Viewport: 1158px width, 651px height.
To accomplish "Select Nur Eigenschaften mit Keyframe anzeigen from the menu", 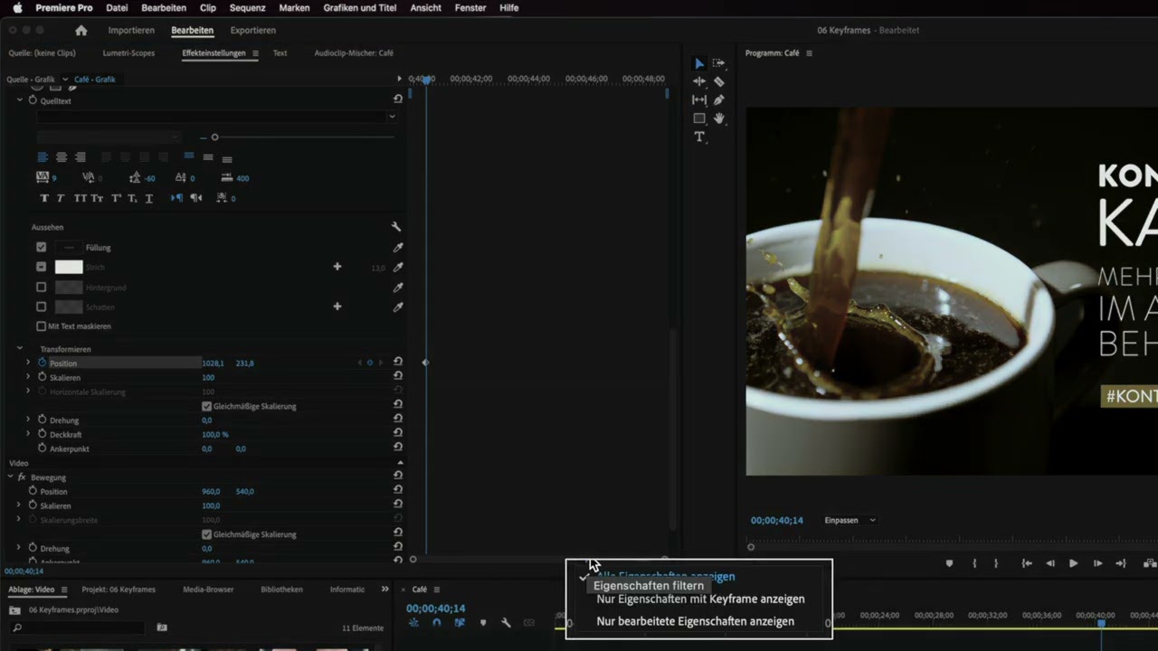I will 700,599.
